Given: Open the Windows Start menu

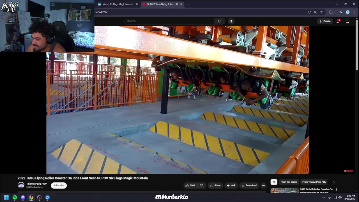Looking at the screenshot, I should pos(6,197).
